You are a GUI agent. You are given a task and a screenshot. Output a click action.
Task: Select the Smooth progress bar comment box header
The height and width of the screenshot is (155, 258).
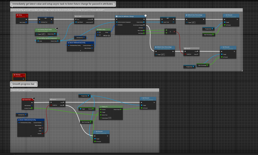click(x=85, y=90)
